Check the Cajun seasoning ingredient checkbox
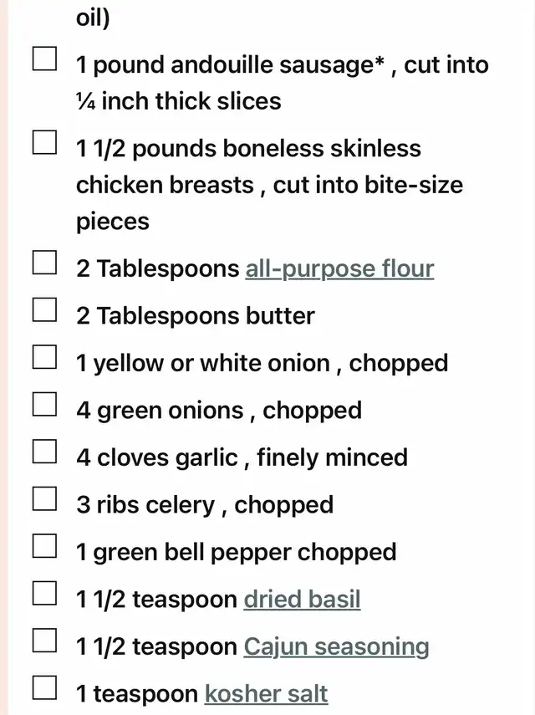The image size is (535, 715). click(44, 642)
